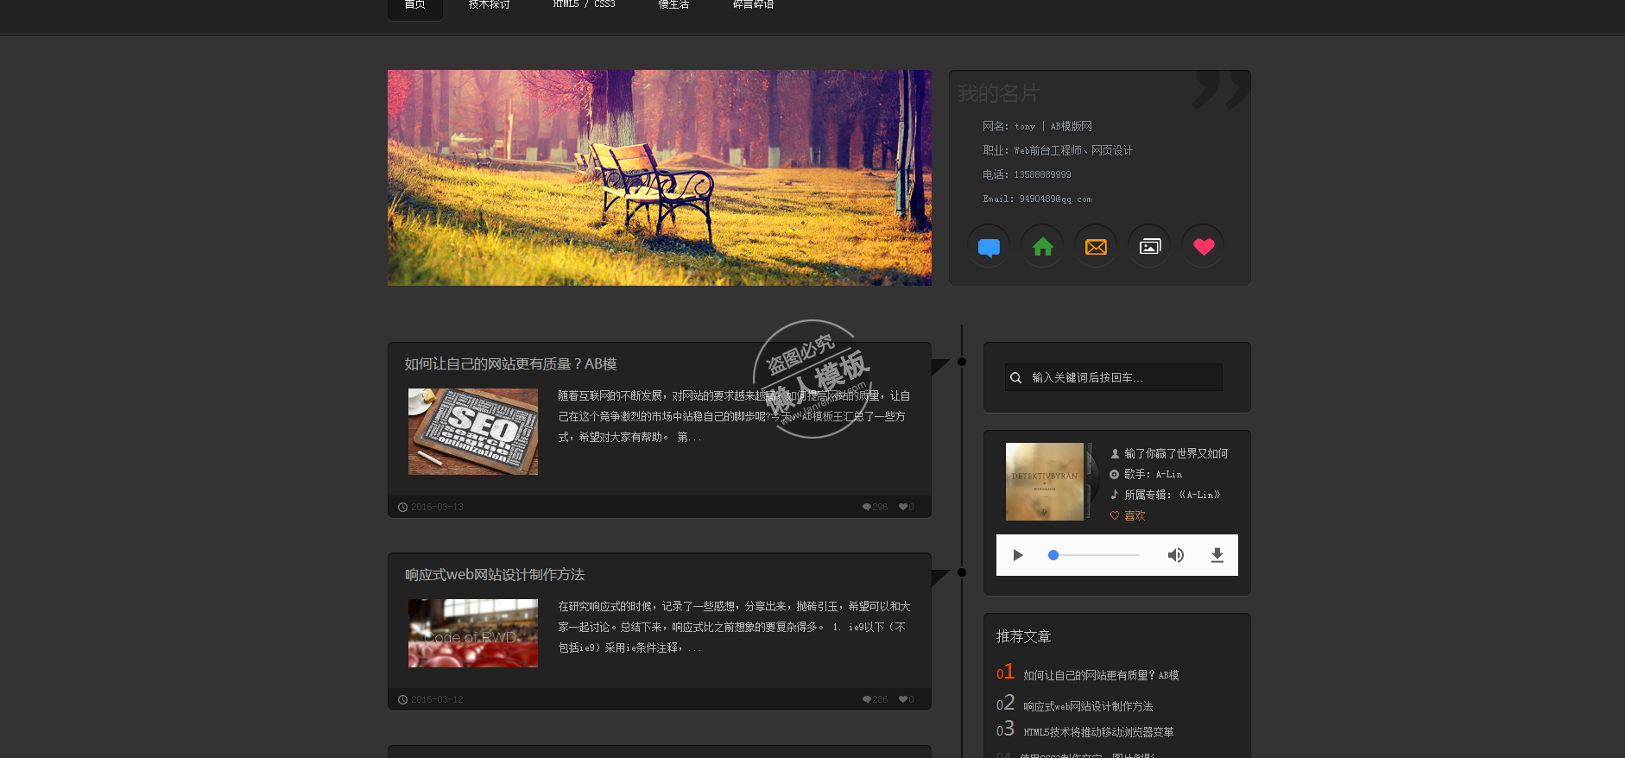This screenshot has width=1625, height=758.
Task: Click the pink heart icon in the card
Action: point(1204,247)
